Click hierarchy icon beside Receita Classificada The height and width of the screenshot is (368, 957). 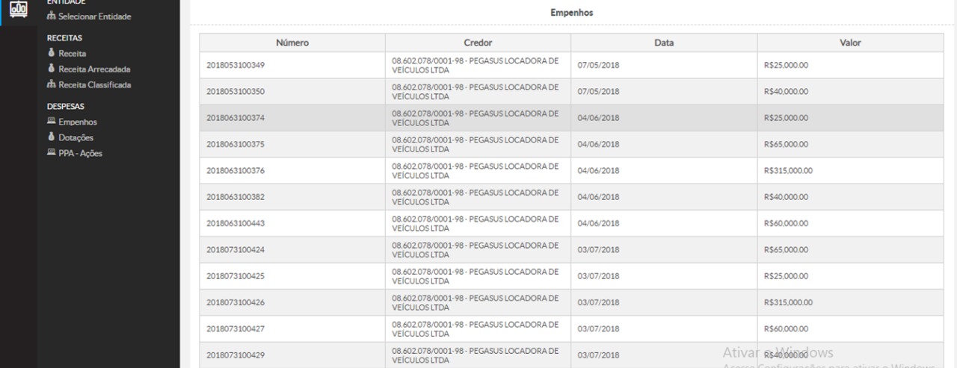click(51, 85)
